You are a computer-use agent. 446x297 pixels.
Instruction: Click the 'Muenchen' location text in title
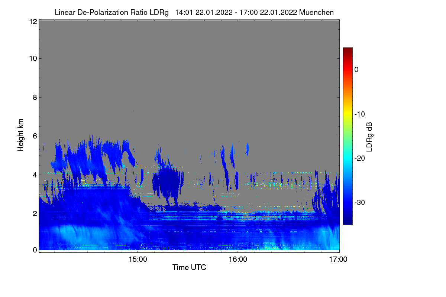point(316,13)
